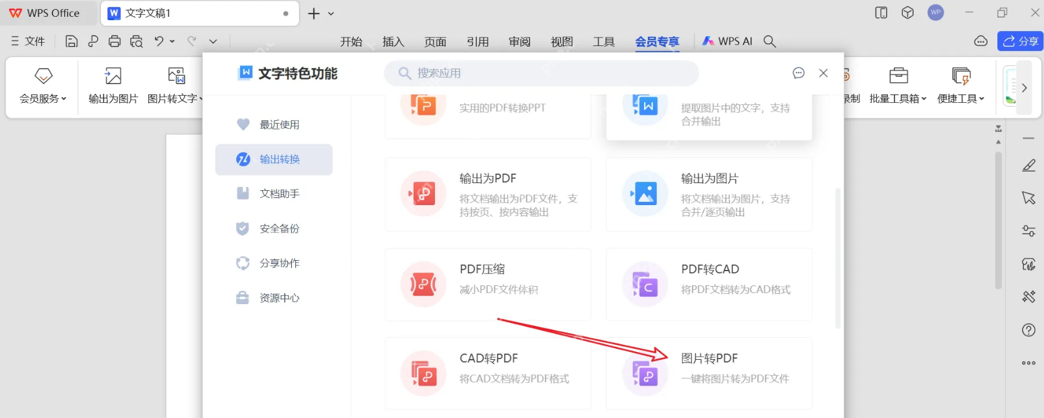Select the 文字文稿1 document tab
Image resolution: width=1044 pixels, height=418 pixels.
199,14
